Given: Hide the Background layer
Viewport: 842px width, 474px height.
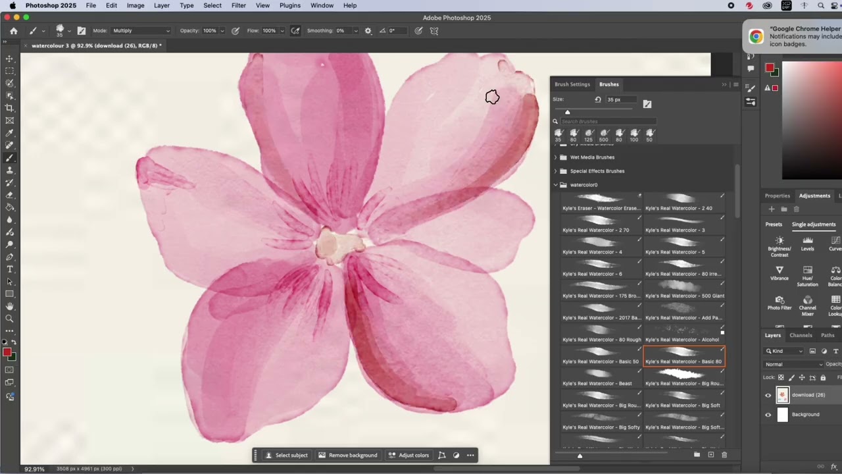Looking at the screenshot, I should (768, 415).
